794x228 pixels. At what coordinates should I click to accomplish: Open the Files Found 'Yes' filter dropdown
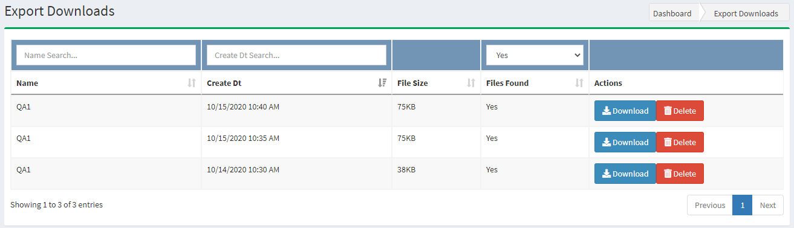535,55
